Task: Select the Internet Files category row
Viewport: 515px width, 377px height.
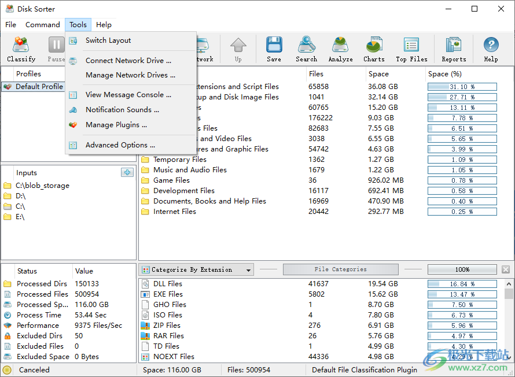Action: (325, 212)
